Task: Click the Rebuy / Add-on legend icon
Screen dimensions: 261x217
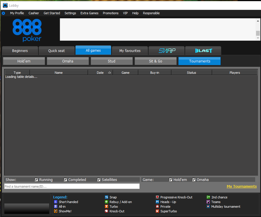Action: [x=107, y=202]
